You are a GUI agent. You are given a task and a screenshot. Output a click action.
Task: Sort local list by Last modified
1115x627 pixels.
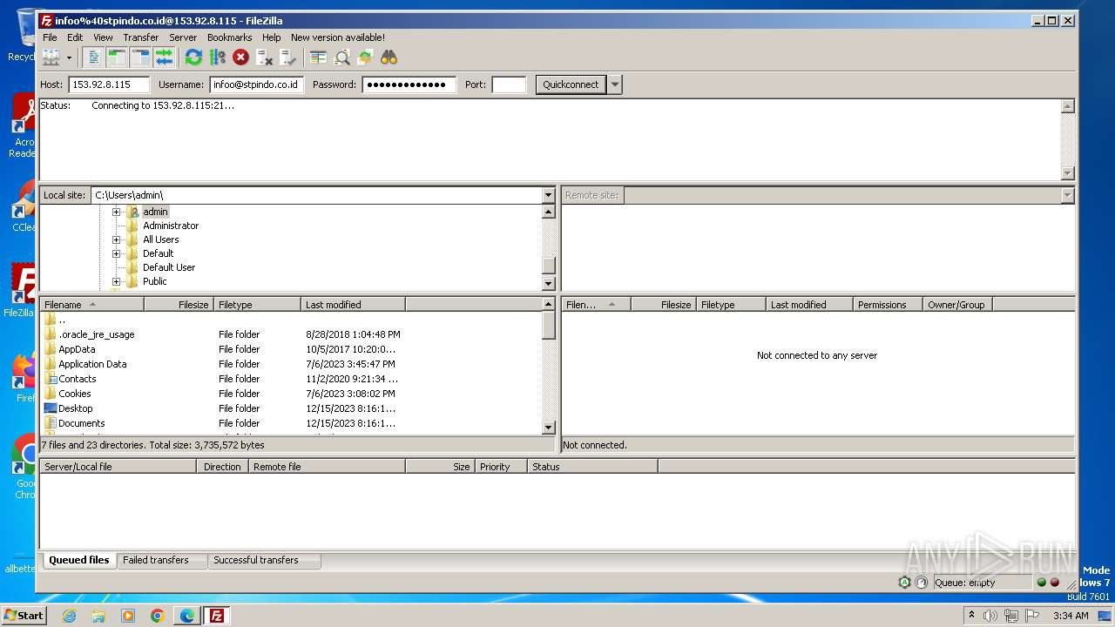pos(353,305)
